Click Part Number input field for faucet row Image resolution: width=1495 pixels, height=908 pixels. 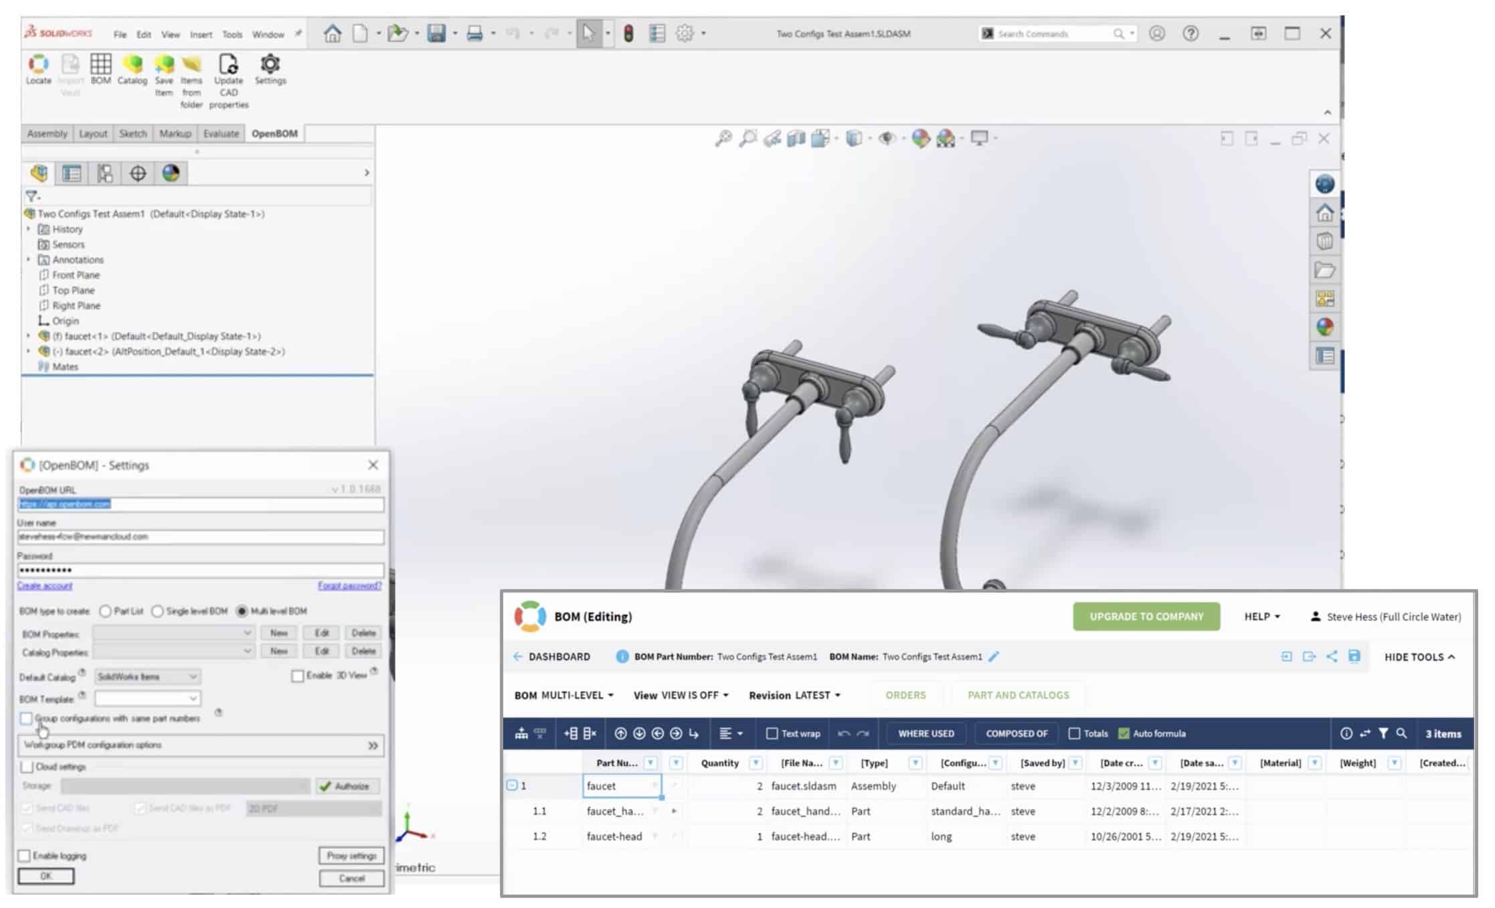tap(620, 785)
